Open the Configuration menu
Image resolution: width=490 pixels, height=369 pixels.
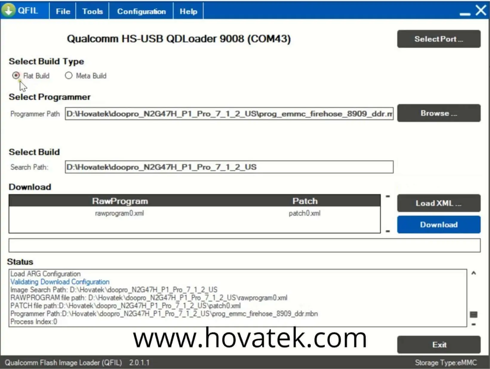tap(141, 11)
